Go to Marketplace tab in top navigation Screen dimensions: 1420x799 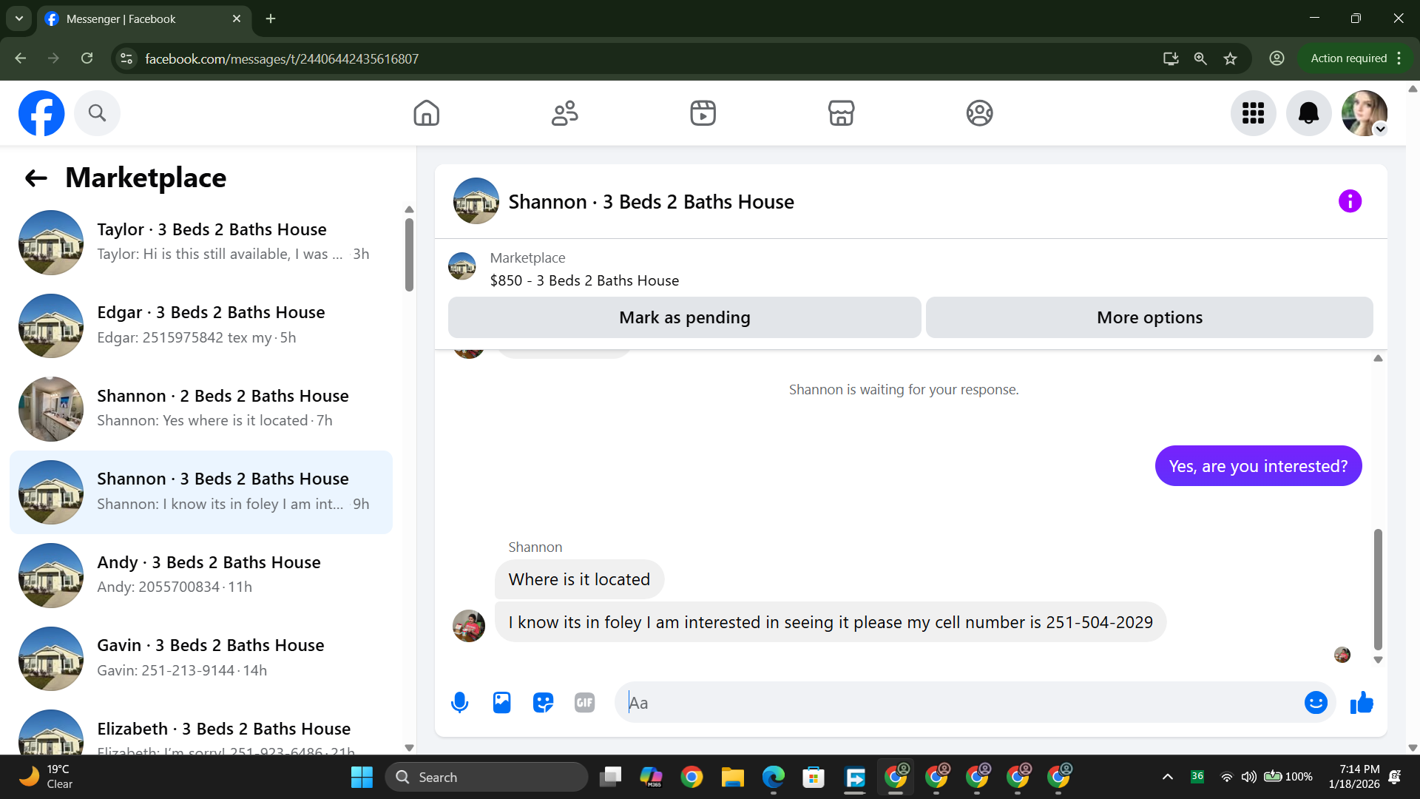click(841, 113)
